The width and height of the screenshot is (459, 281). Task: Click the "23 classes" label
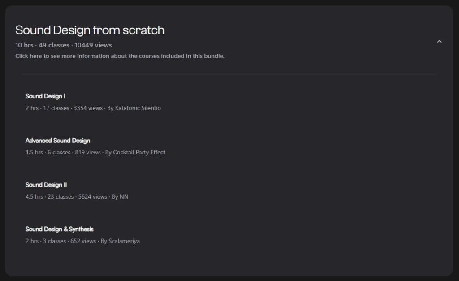coord(61,196)
